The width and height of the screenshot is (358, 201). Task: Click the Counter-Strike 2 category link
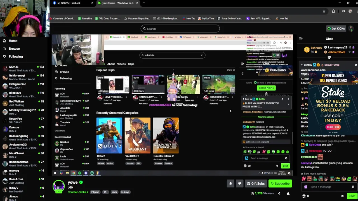(x=78, y=192)
